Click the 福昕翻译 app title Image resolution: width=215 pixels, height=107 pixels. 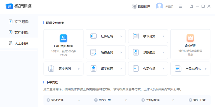23,6
